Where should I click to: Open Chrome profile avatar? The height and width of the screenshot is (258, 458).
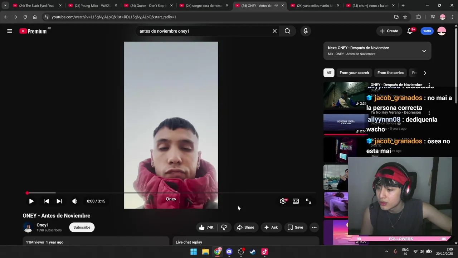(x=443, y=17)
